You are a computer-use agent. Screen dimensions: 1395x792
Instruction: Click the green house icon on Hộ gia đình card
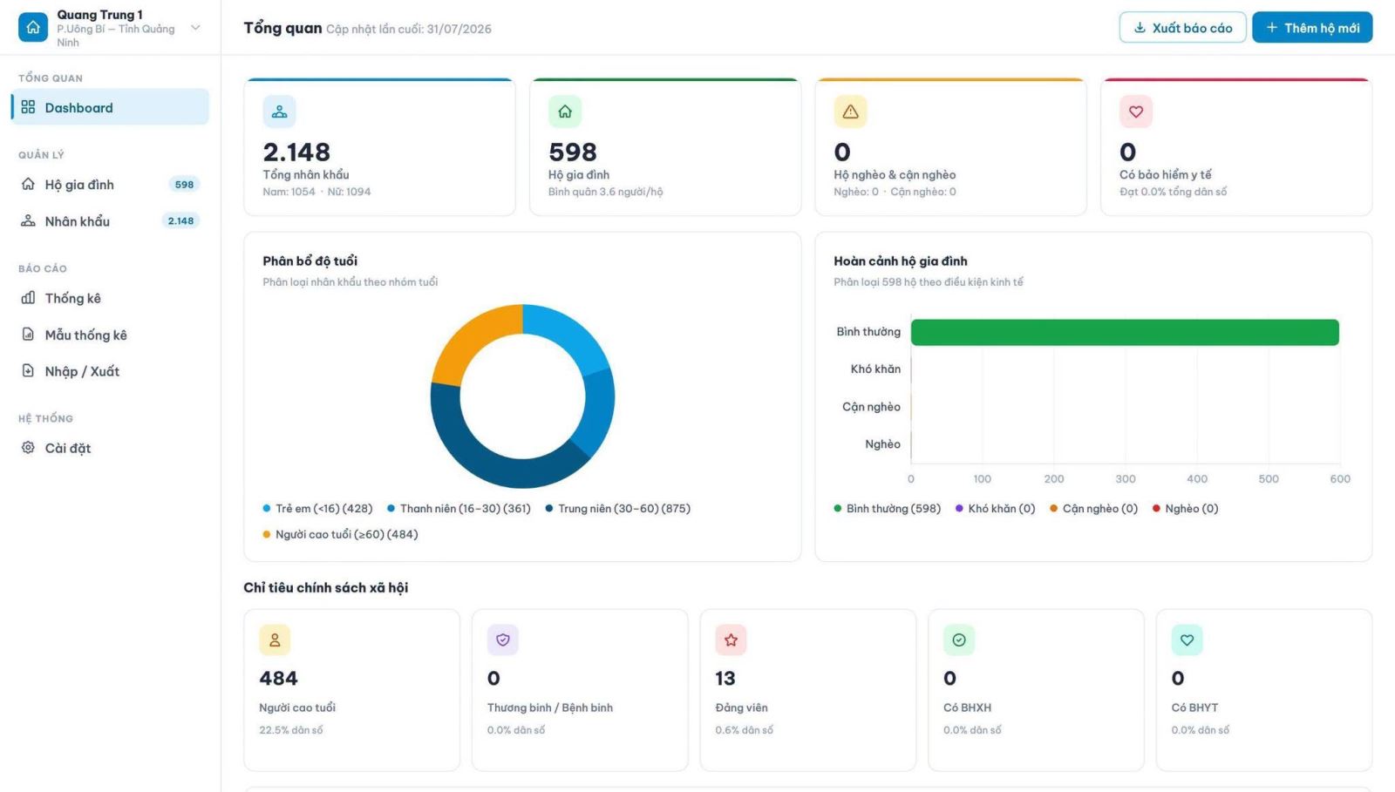pyautogui.click(x=565, y=112)
